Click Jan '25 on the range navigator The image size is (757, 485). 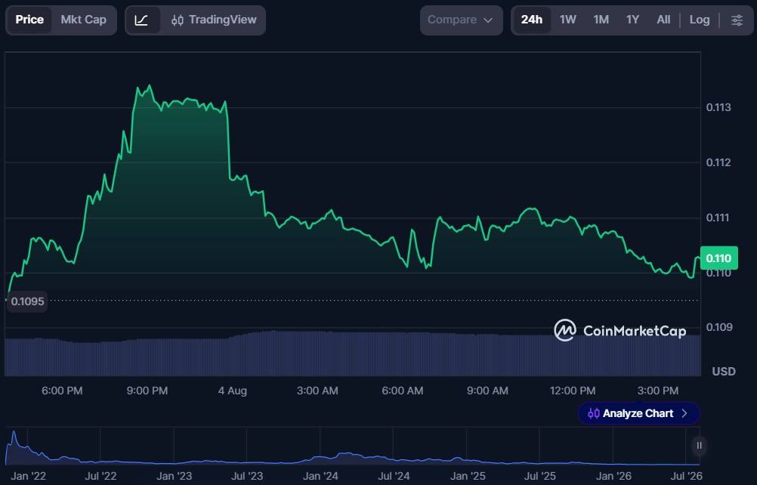468,477
